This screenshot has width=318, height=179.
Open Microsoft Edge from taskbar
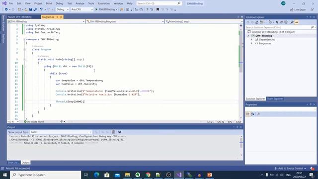click(x=96, y=175)
